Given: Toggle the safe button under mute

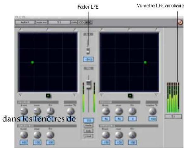Looking at the screenshot, I should click(89, 131).
